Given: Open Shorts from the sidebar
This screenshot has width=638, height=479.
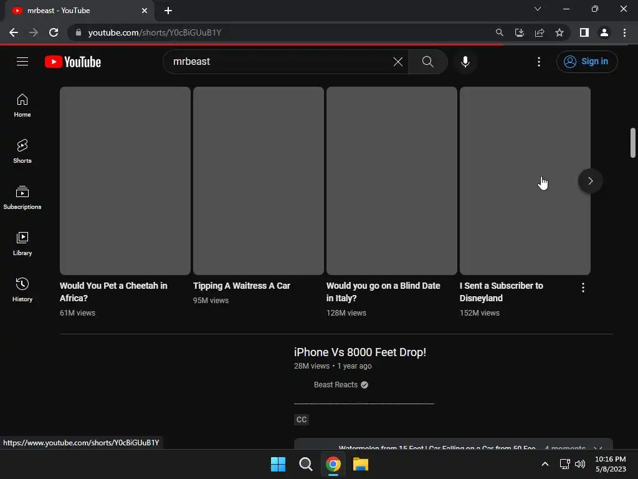Looking at the screenshot, I should (22, 152).
